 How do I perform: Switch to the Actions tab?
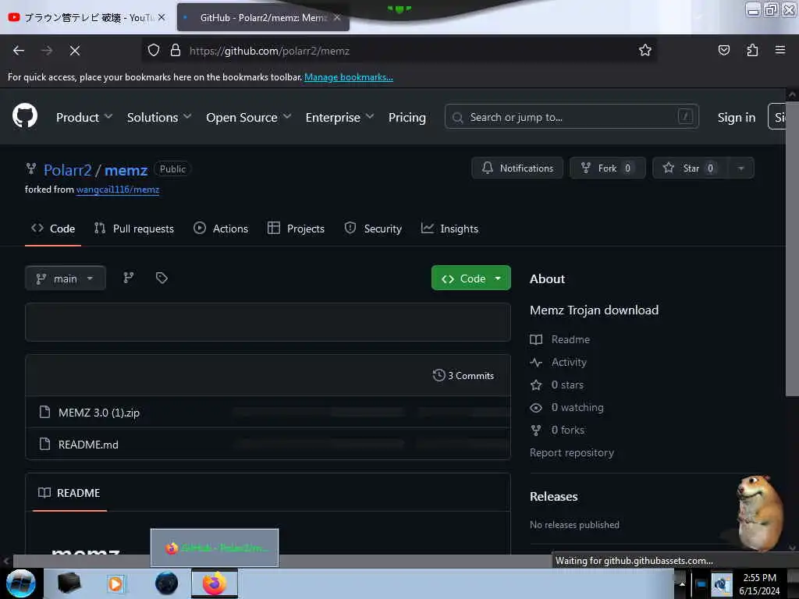click(221, 229)
